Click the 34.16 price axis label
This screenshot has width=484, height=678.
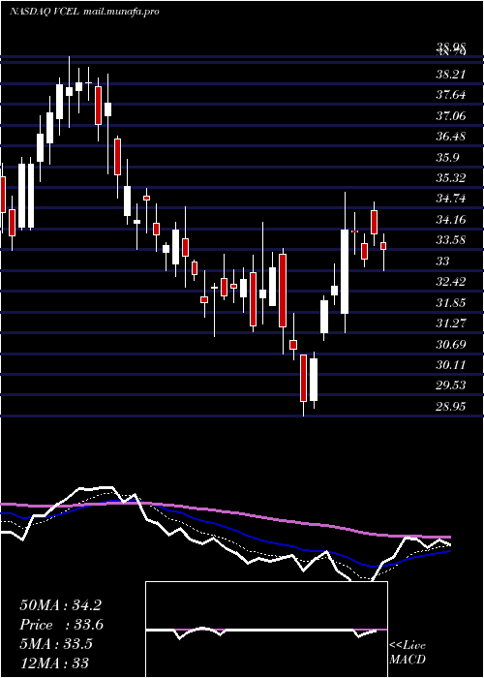tap(451, 220)
